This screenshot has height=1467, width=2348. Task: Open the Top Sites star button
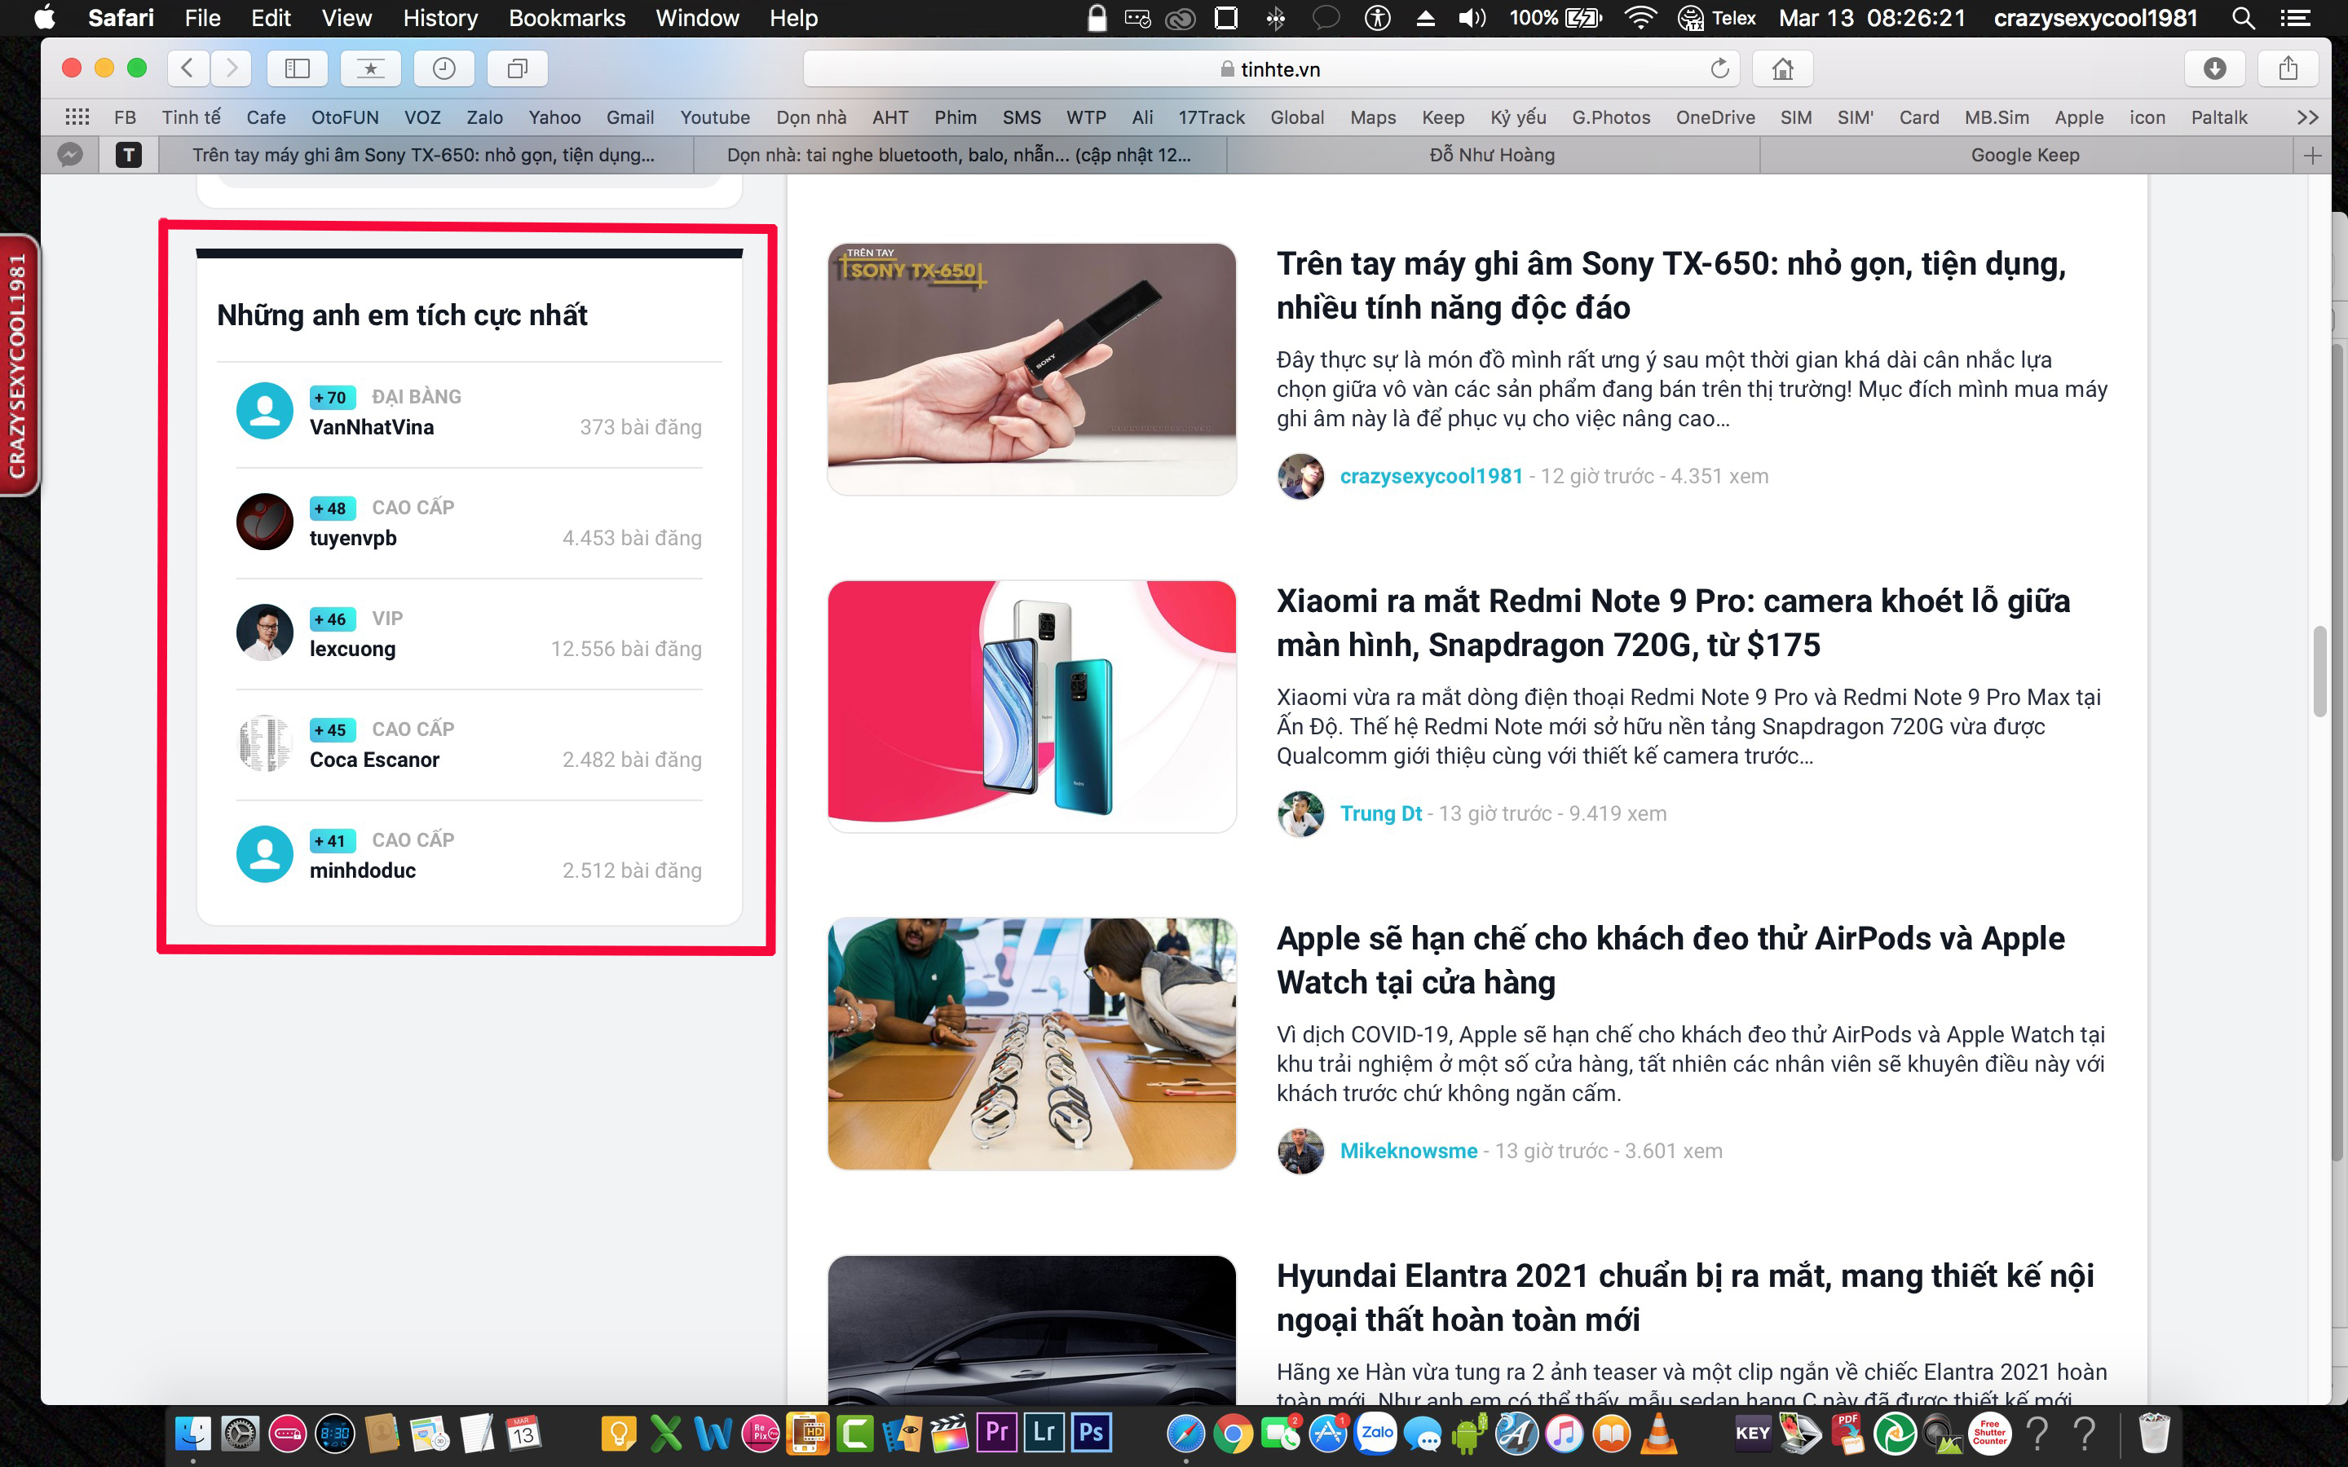371,68
